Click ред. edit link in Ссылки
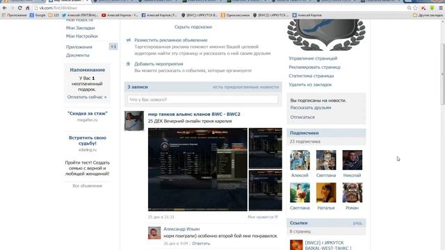 (x=357, y=223)
